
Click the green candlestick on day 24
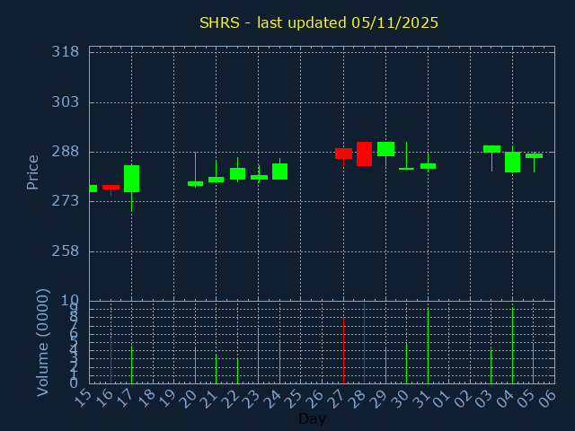click(279, 172)
